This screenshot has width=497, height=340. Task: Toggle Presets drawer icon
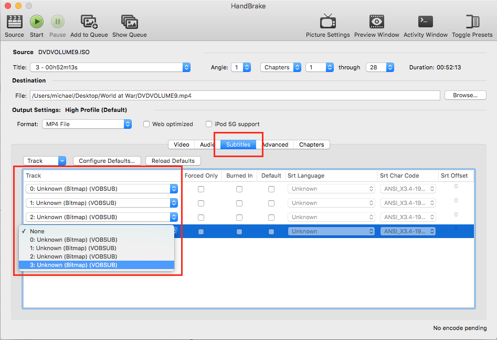472,22
